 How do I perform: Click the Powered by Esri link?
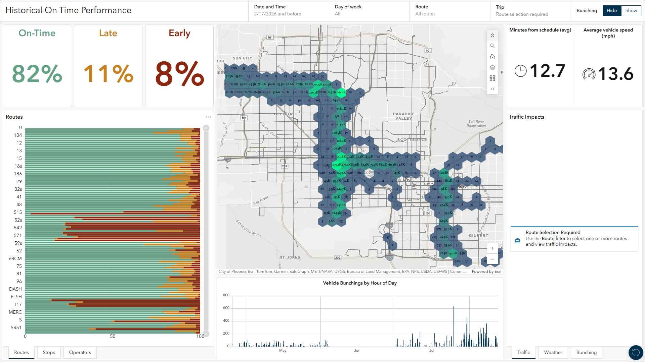[x=486, y=271]
